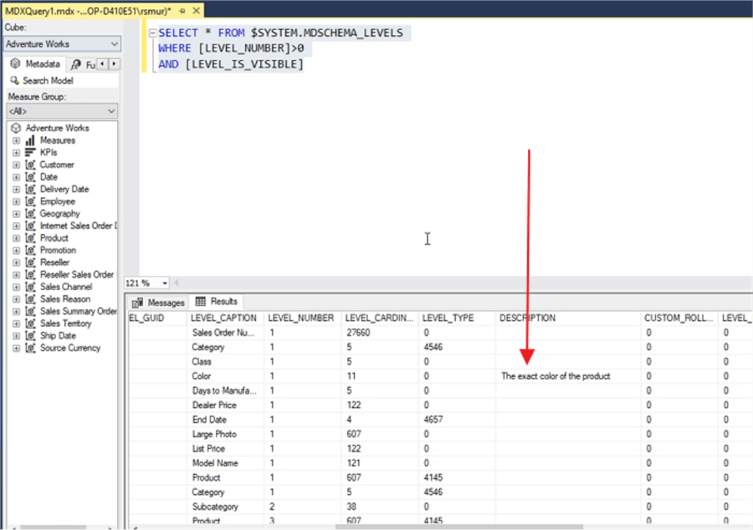Click the Sales Reason dimension icon
The height and width of the screenshot is (530, 753).
click(30, 299)
